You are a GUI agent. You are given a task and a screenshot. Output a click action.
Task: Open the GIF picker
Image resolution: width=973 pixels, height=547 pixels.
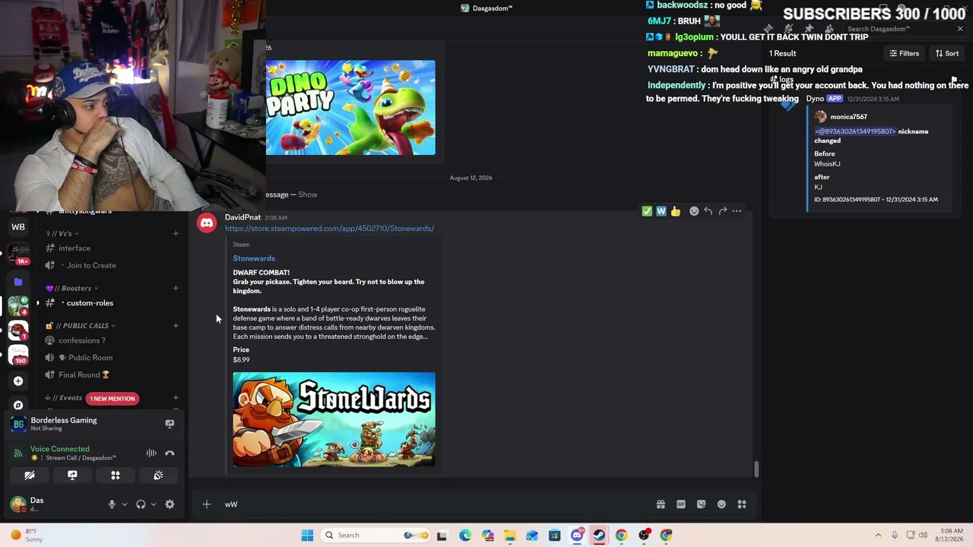681,504
